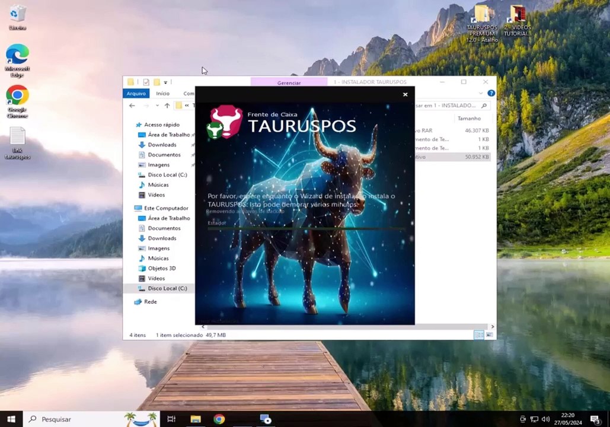The width and height of the screenshot is (610, 427).
Task: Select the file row with 50.952 KB
Action: pos(452,157)
